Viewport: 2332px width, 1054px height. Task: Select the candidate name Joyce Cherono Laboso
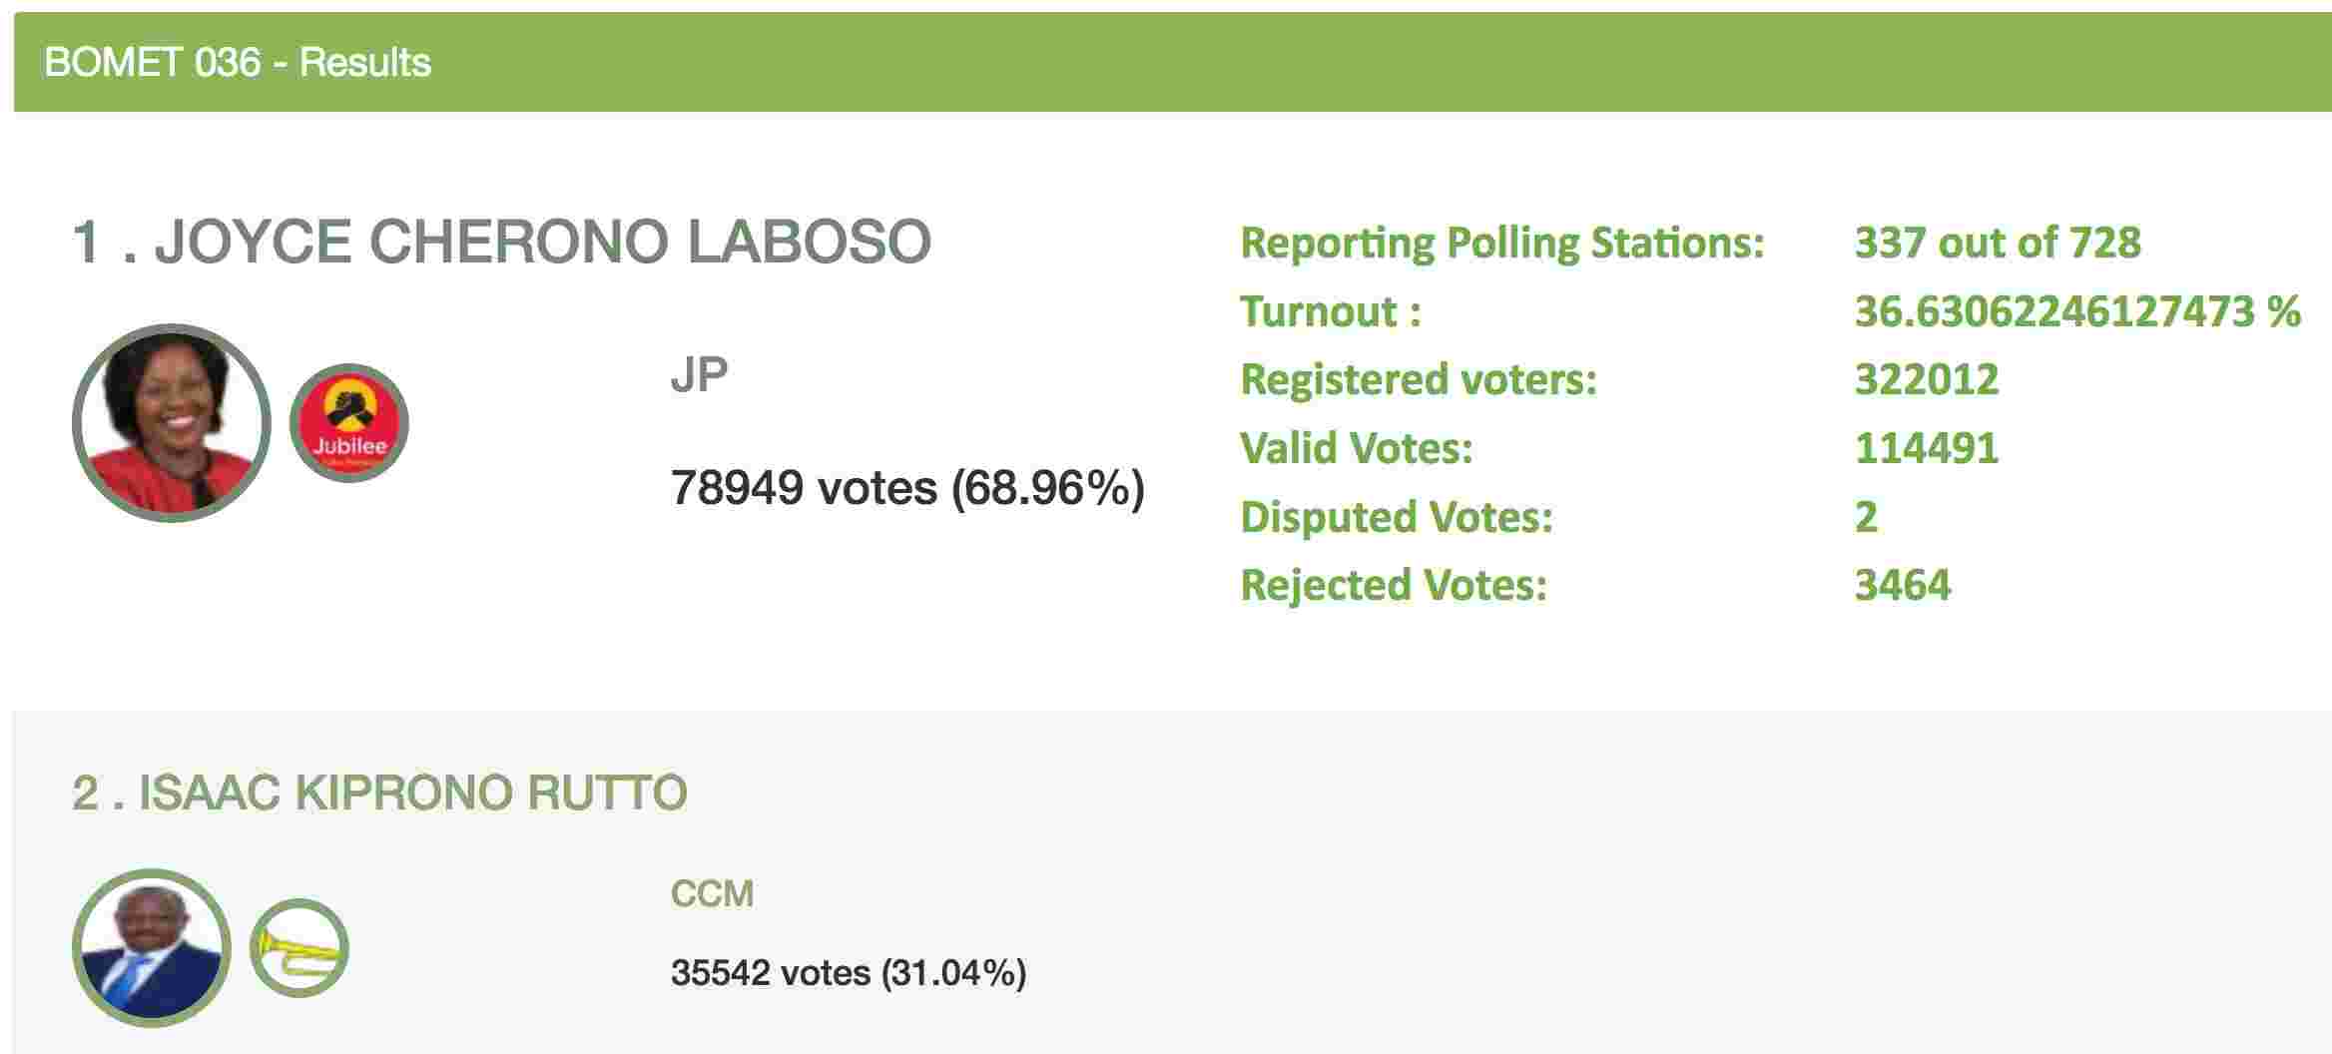click(501, 243)
